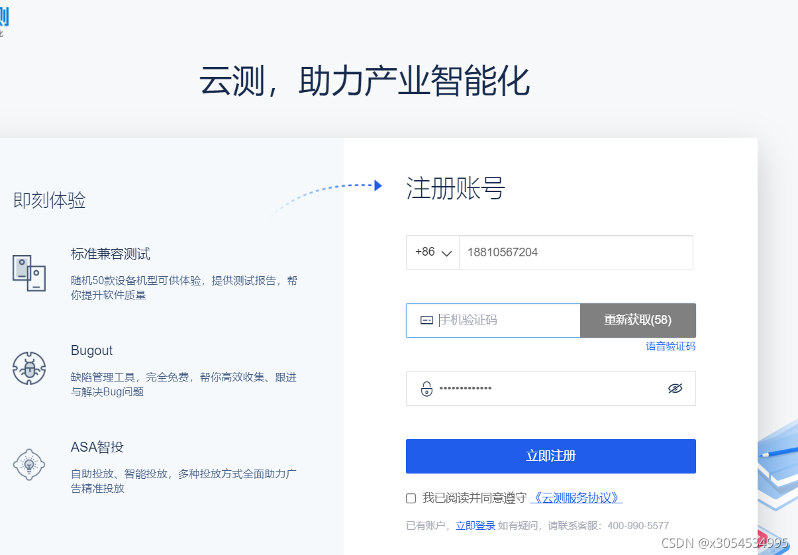Focus the 手机验证码 input field
798x555 pixels.
coord(493,321)
